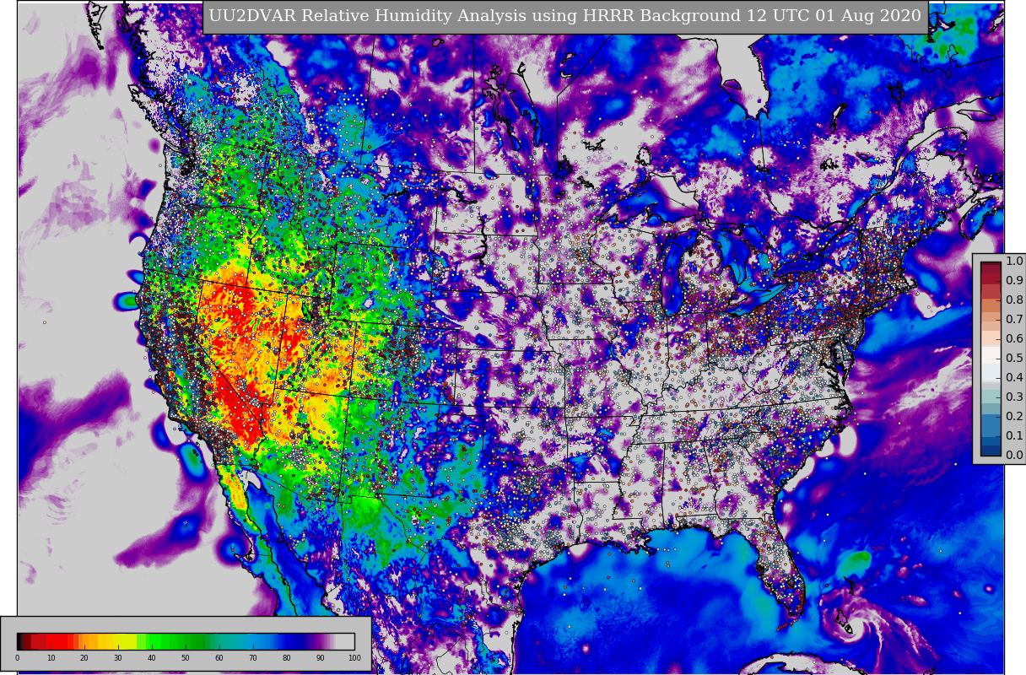Click the '0.1' label on the vertical colorbar
1026x675 pixels.
click(1014, 436)
